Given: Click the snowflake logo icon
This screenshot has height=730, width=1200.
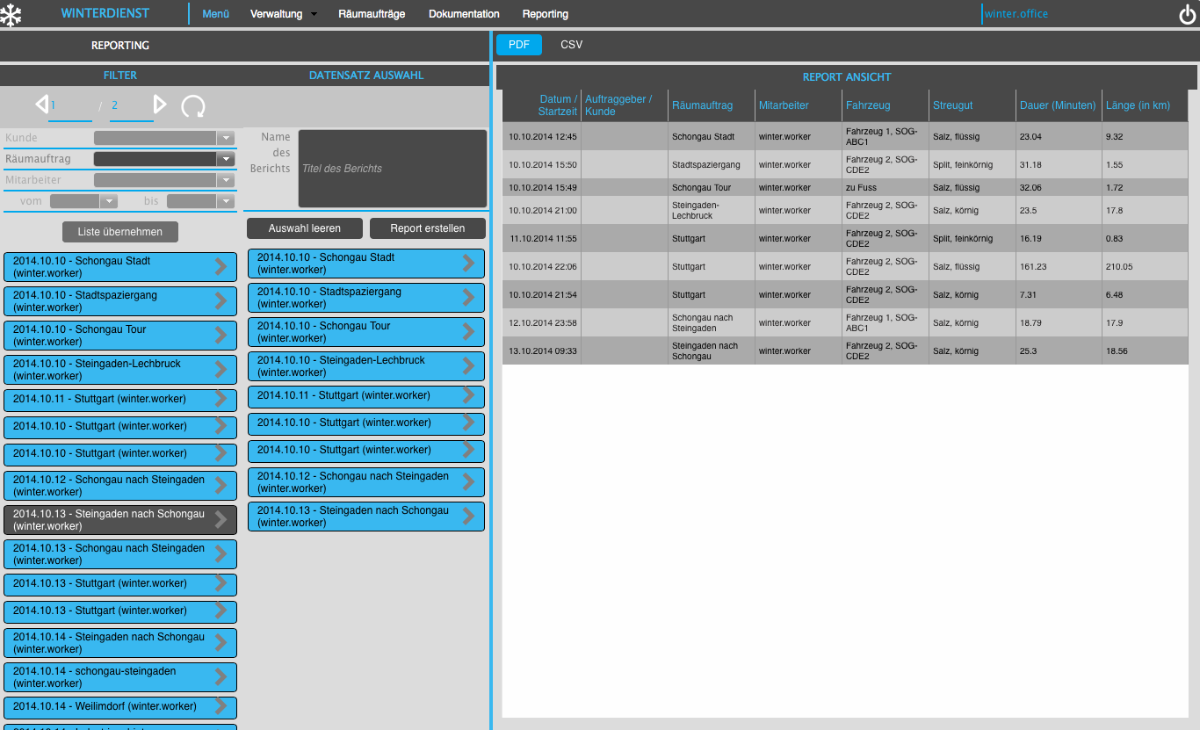Looking at the screenshot, I should (x=11, y=15).
